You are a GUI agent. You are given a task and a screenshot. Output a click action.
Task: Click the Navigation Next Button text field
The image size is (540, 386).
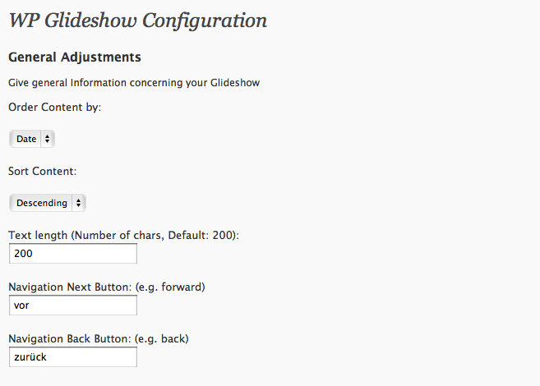[72, 306]
